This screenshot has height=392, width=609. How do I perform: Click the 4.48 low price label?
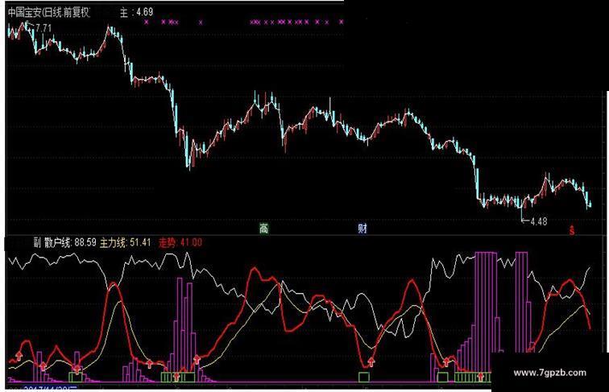(538, 221)
